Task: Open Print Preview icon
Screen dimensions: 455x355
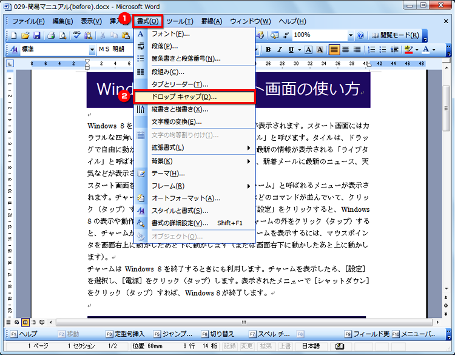Action: (62, 35)
